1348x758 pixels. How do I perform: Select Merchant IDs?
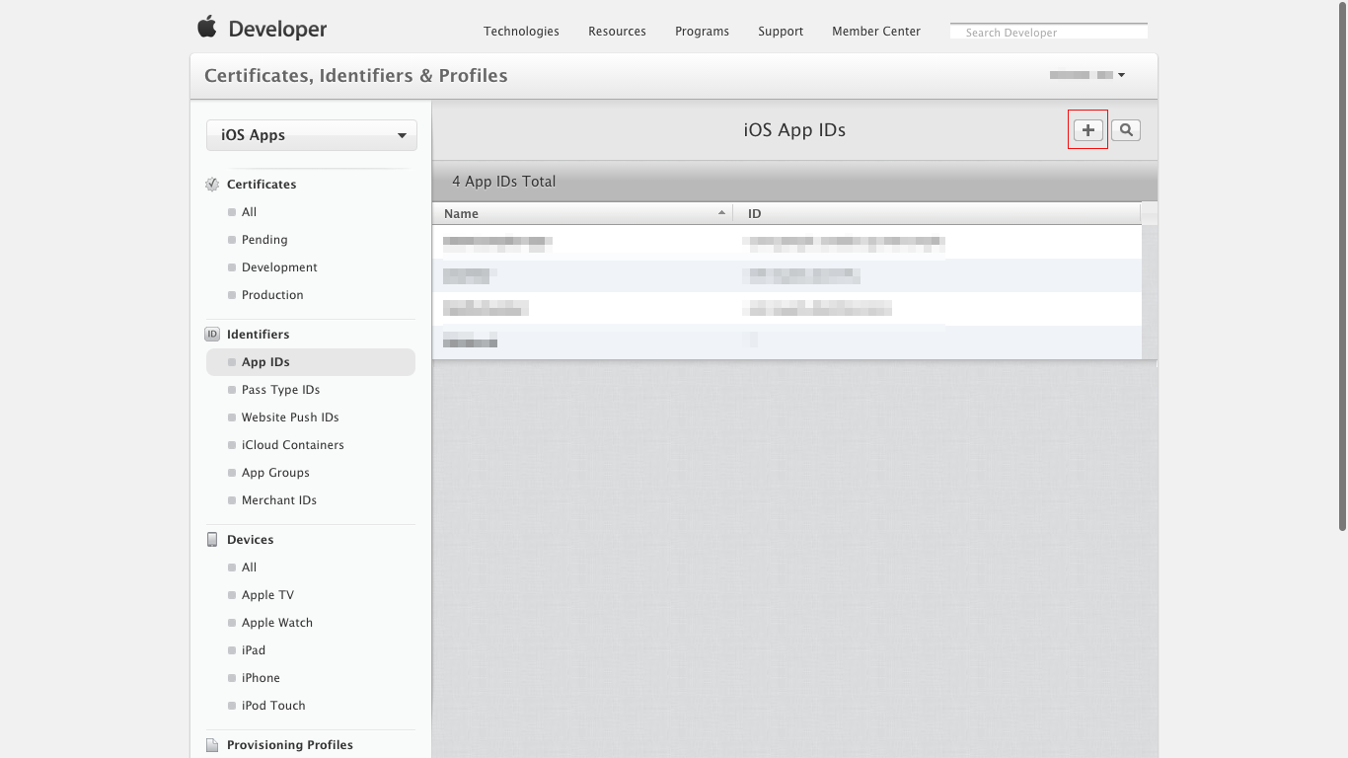[279, 500]
